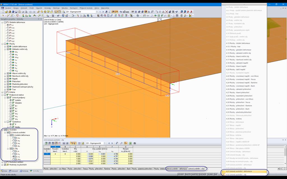Open the Soubor menu
Screen dimensions: 287x179
(8, 8)
